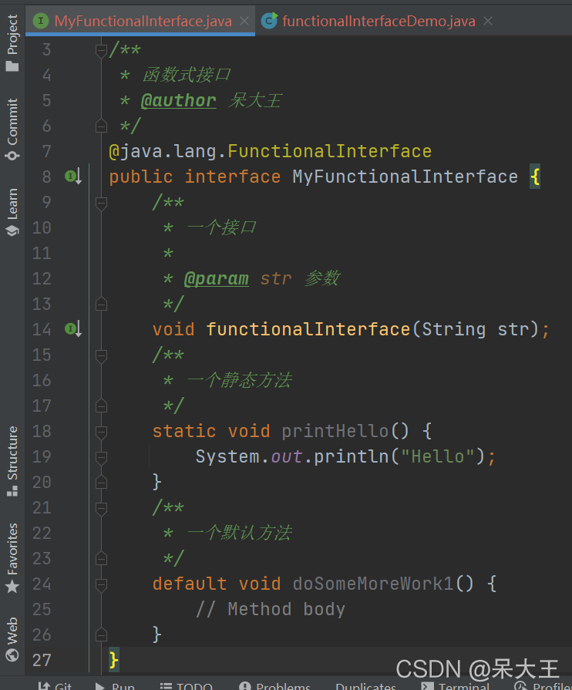The width and height of the screenshot is (572, 690).
Task: Click the MyFunctionalInterface interface name
Action: coord(405,177)
